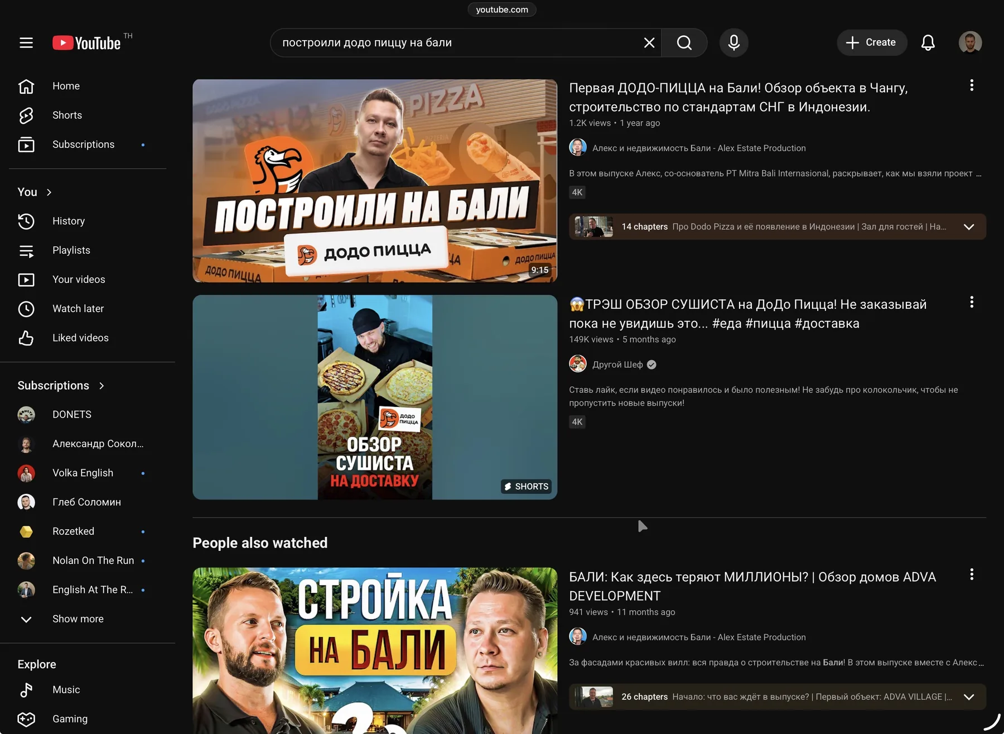Open more actions for ДОДО-ПИЦЦА video
1004x734 pixels.
[972, 85]
